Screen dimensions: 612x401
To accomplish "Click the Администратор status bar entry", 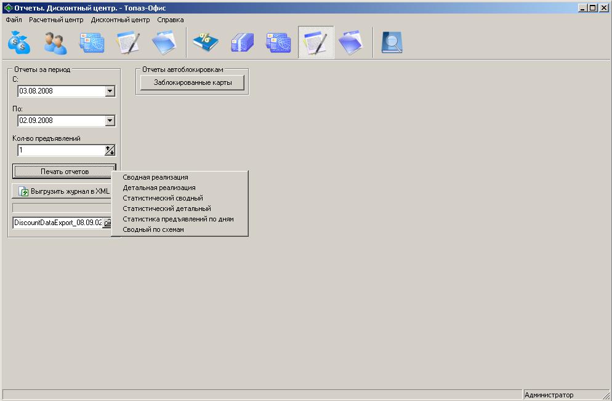I will [549, 395].
